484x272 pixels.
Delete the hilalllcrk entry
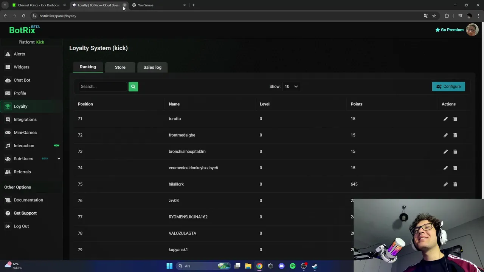point(455,184)
